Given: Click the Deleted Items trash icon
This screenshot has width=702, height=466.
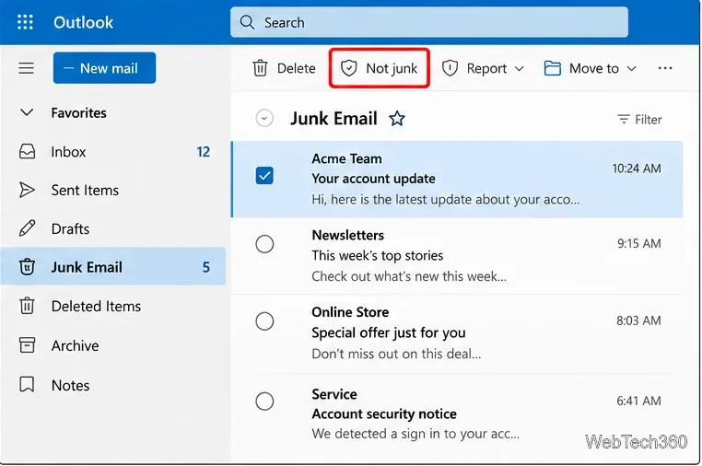Looking at the screenshot, I should click(x=27, y=306).
